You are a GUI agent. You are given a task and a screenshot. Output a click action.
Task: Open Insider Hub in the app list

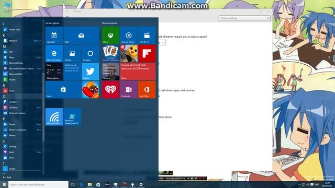point(22,30)
